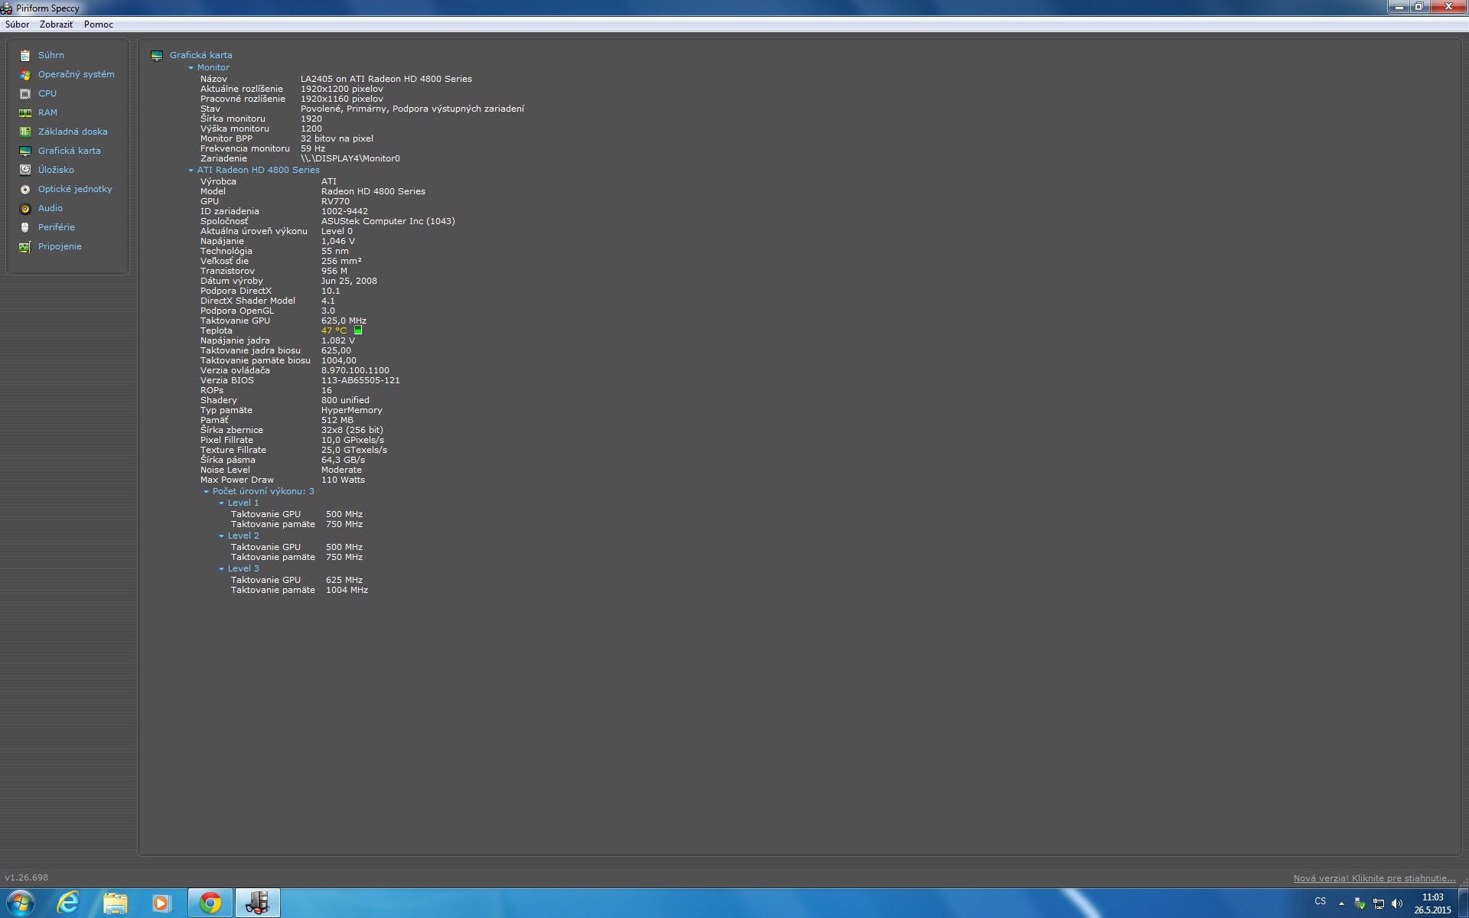Click the Noise Level Moderate row

(281, 470)
